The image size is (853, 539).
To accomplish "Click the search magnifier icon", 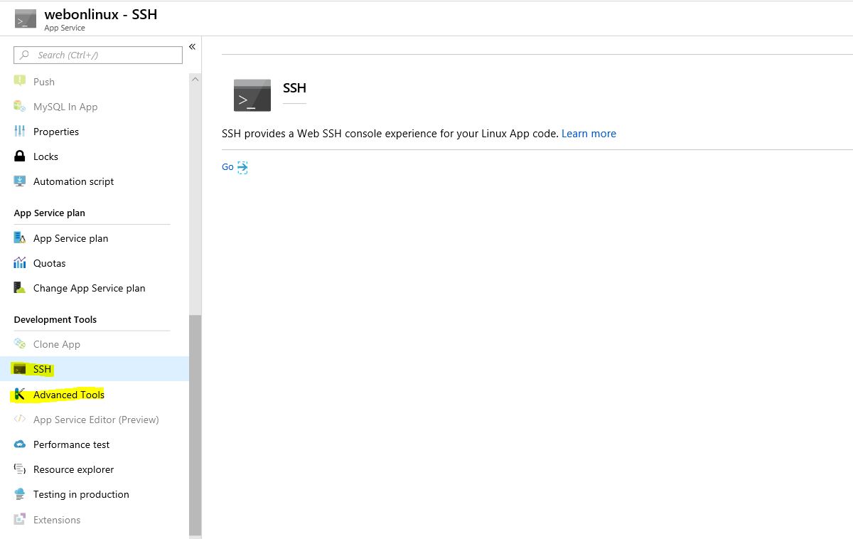I will [25, 55].
